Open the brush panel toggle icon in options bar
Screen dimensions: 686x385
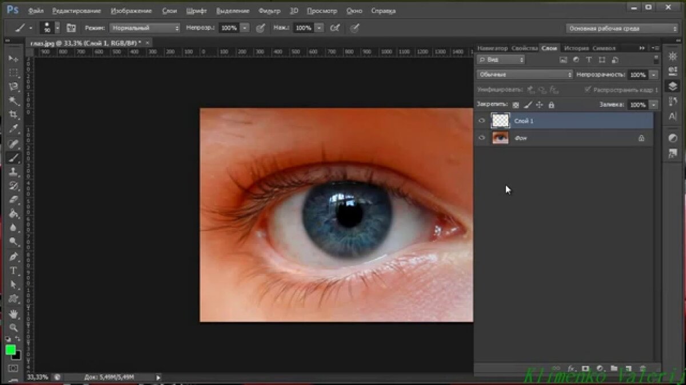(71, 28)
